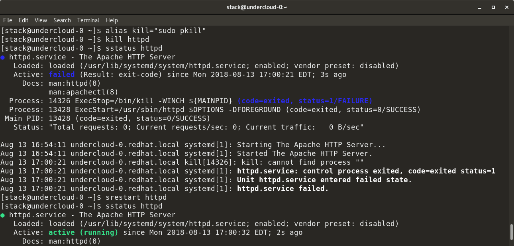Open the View menu
The height and width of the screenshot is (246, 514).
tap(41, 20)
